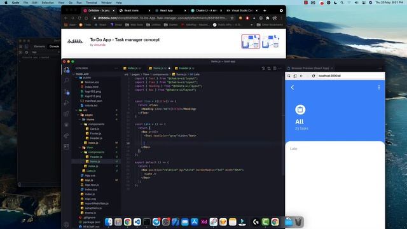Click the Chrome address bar with dribbble.com URL
The width and height of the screenshot is (407, 229).
point(162,18)
